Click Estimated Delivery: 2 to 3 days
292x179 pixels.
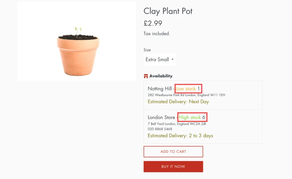[x=180, y=136]
